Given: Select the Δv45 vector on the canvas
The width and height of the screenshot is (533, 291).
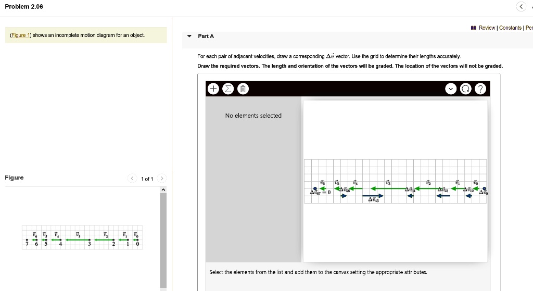Looking at the screenshot, I should click(373, 196).
